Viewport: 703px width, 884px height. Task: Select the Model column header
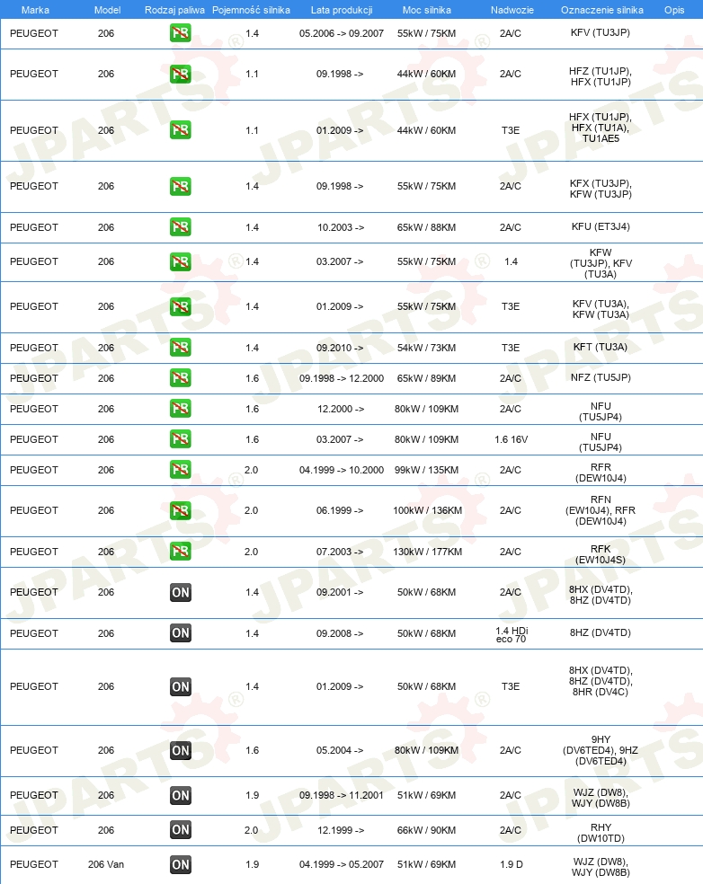107,10
